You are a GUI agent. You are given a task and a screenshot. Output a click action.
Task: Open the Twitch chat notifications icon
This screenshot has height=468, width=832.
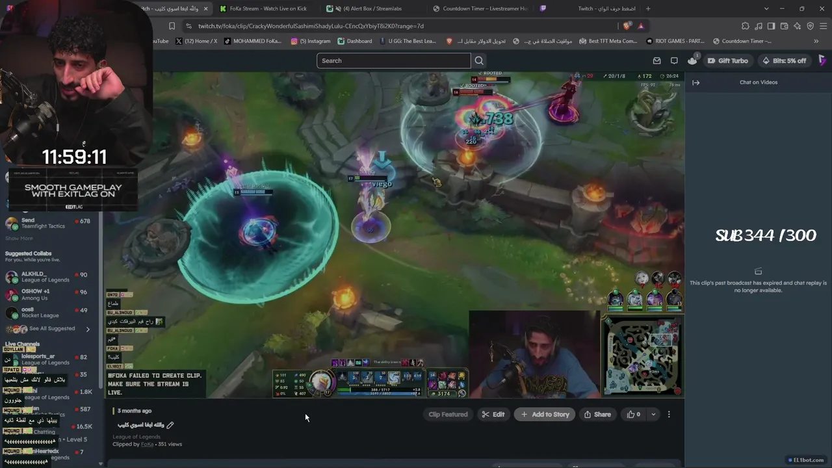pyautogui.click(x=674, y=60)
